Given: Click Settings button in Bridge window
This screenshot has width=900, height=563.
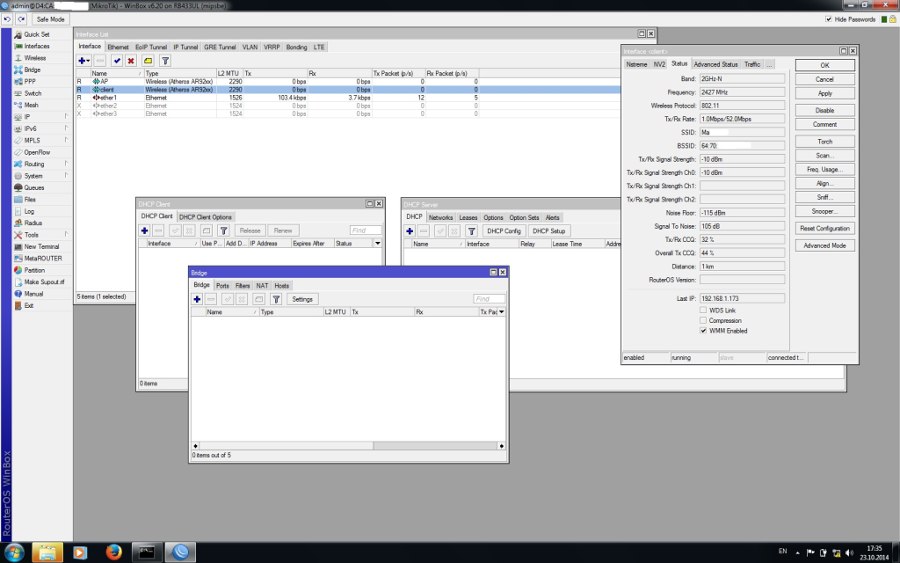Looking at the screenshot, I should [302, 299].
